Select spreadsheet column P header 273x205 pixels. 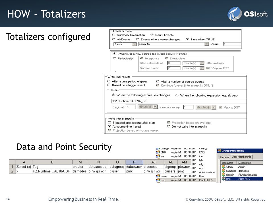134,162
